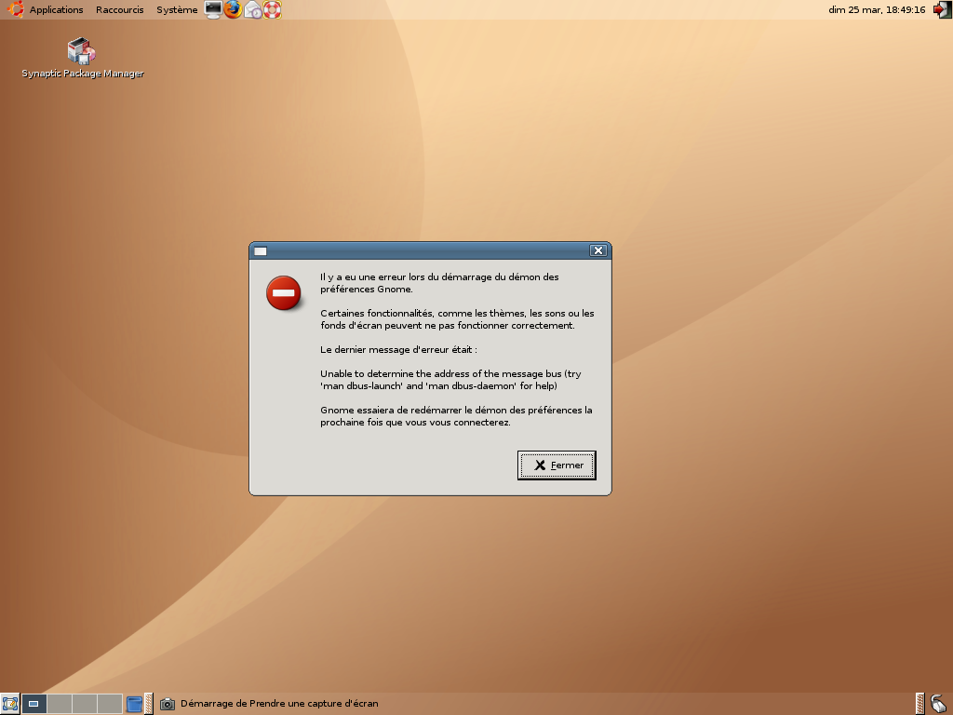953x715 pixels.
Task: Click 'Le dernier message d'erreur était' text
Action: (398, 350)
